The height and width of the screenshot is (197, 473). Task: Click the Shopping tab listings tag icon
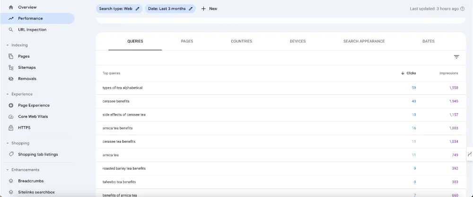(11, 154)
